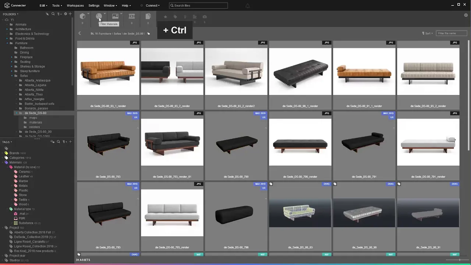
Task: Click the Y:\ root drive row
Action: tap(12, 20)
